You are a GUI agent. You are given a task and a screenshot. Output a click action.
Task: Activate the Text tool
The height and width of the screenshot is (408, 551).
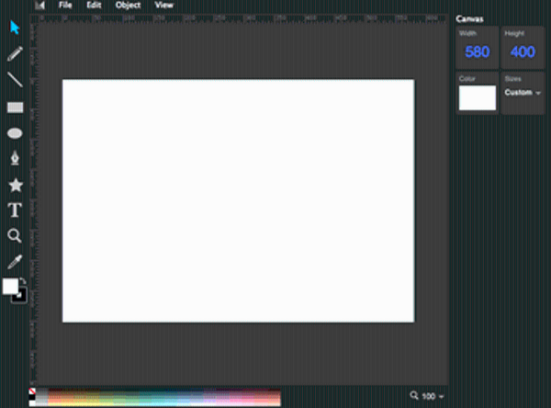point(15,210)
